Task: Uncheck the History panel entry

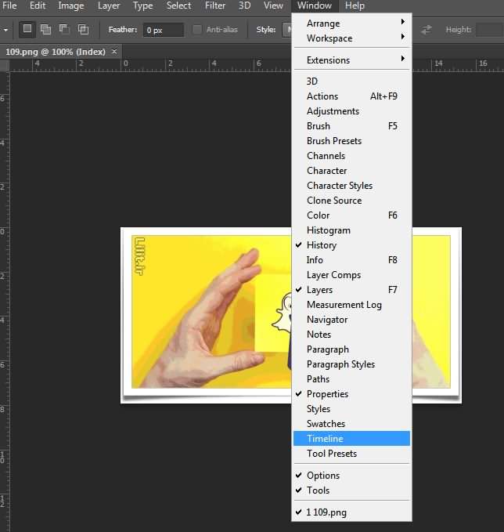Action: point(352,245)
